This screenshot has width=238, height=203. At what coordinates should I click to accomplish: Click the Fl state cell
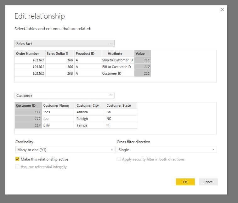coord(121,125)
